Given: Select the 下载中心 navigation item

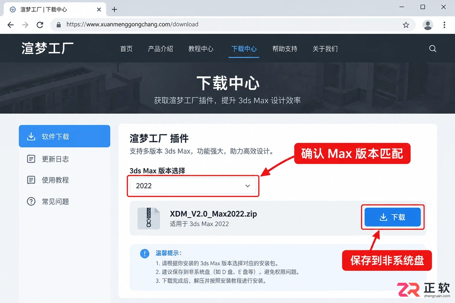Looking at the screenshot, I should 244,49.
